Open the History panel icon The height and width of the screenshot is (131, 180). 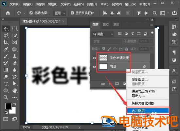point(174,27)
